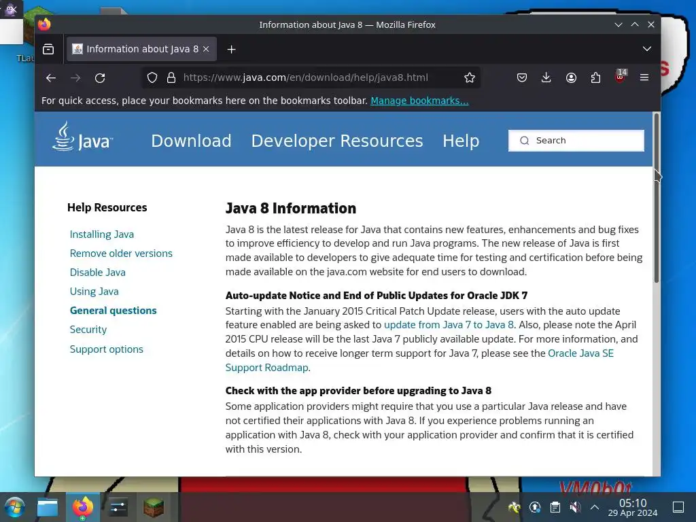The width and height of the screenshot is (696, 522).
Task: Click the magnifier icon in Search box
Action: (x=525, y=141)
